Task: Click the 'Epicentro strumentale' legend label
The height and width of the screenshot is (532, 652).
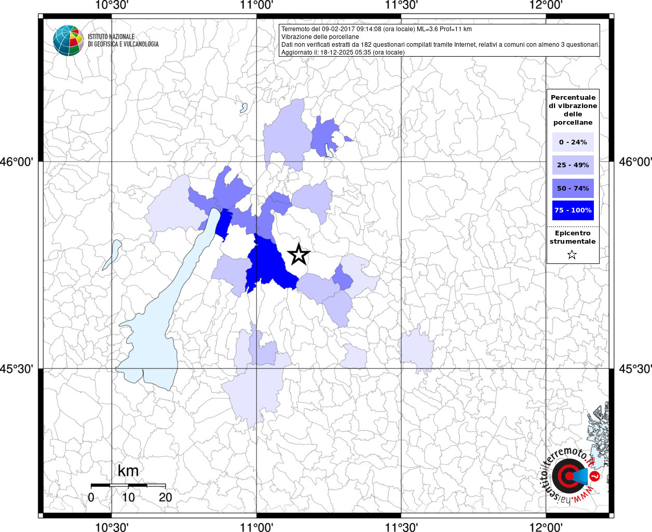Action: click(x=573, y=237)
